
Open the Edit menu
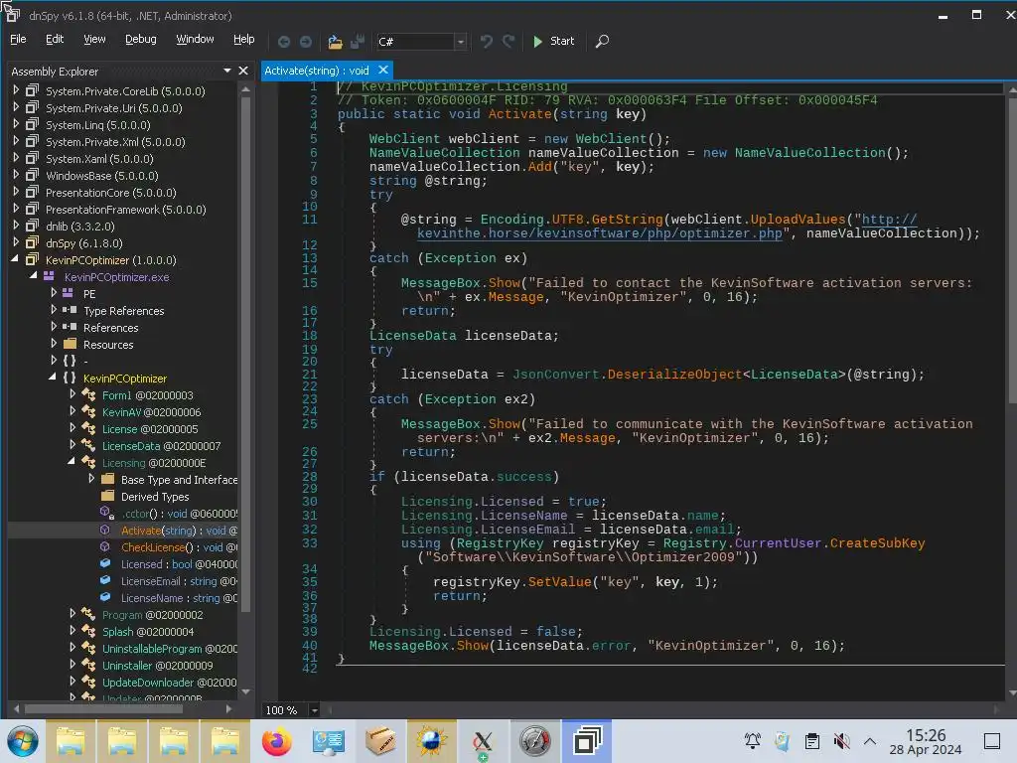point(55,39)
